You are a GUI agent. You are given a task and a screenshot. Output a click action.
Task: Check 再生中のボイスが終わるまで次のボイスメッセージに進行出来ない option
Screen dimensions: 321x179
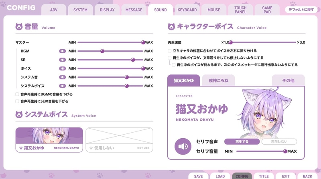(x=174, y=65)
